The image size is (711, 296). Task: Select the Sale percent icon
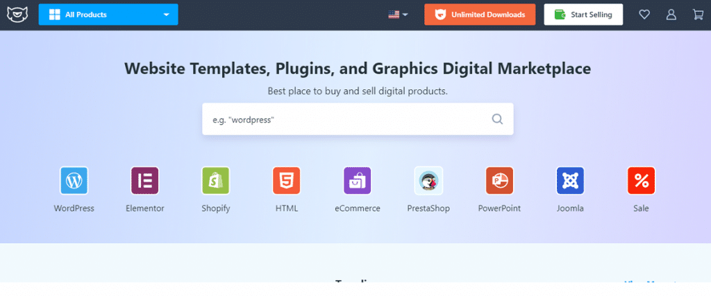click(x=641, y=181)
